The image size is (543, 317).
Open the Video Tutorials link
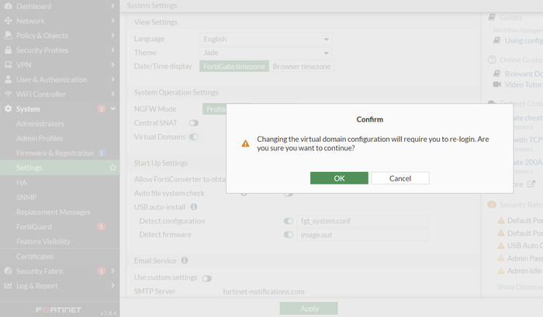click(524, 84)
